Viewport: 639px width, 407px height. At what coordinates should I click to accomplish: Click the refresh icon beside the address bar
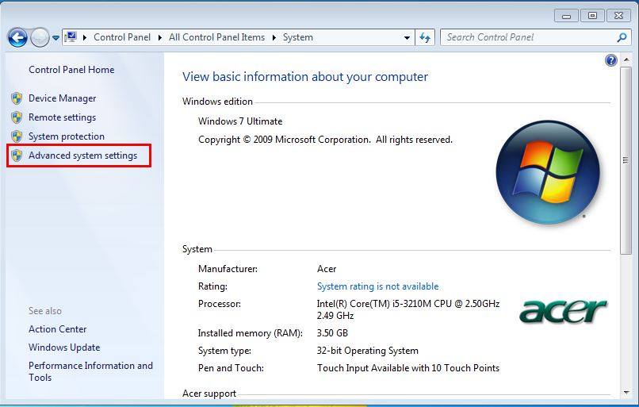426,37
